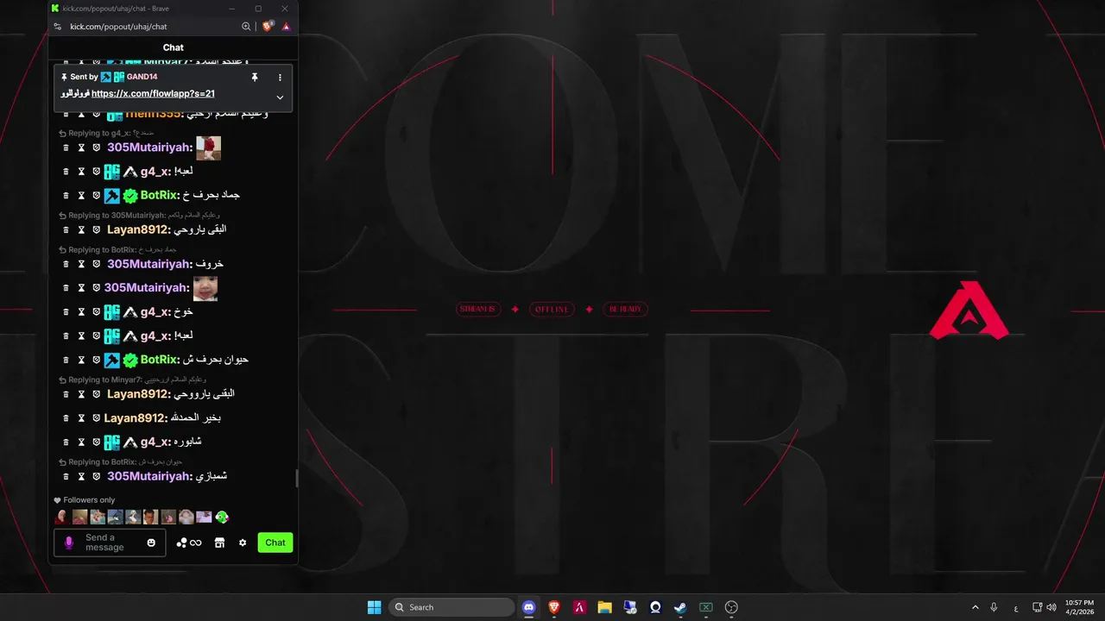
Task: Ban shield on Layan8912's "بخير الحمدلله" row
Action: click(97, 418)
